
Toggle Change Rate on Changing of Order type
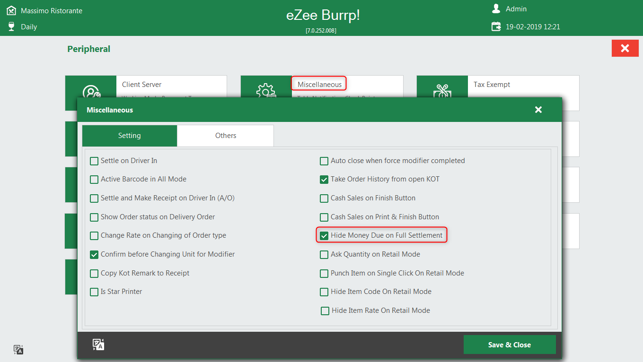pos(94,236)
